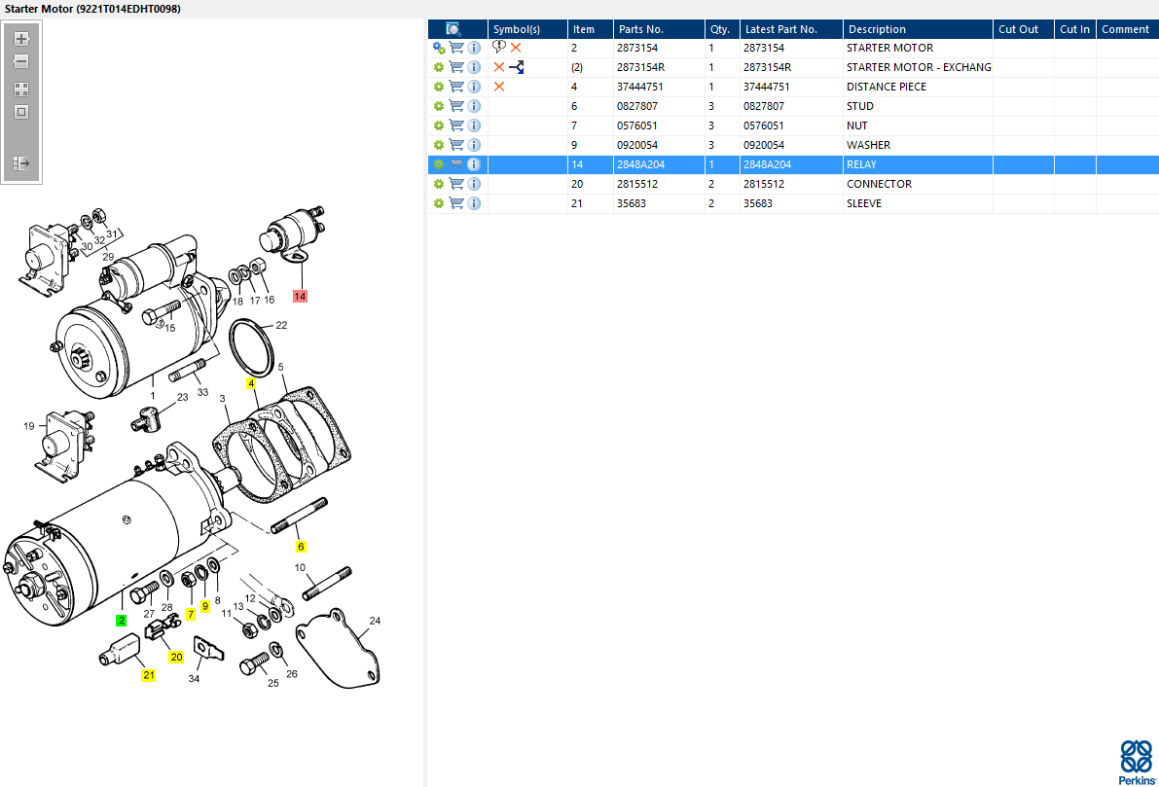Add WASHER 0920054 to cart
Image resolution: width=1159 pixels, height=787 pixels.
(456, 145)
